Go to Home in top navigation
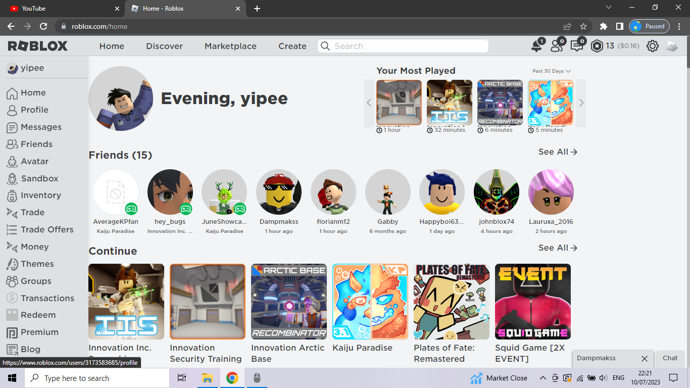This screenshot has height=388, width=690. tap(112, 46)
